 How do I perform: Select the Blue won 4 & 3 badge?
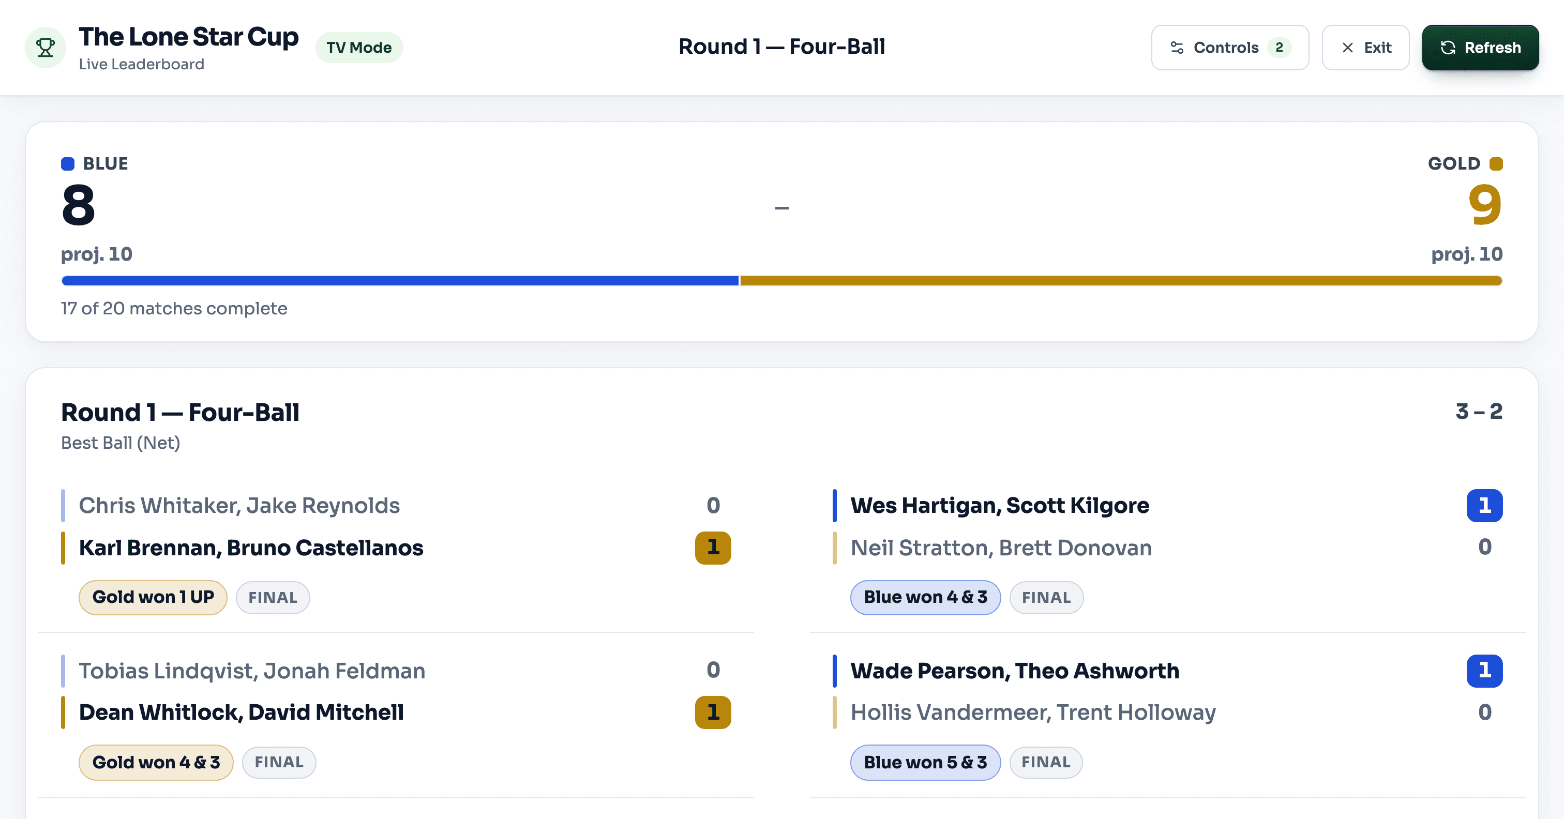(925, 597)
